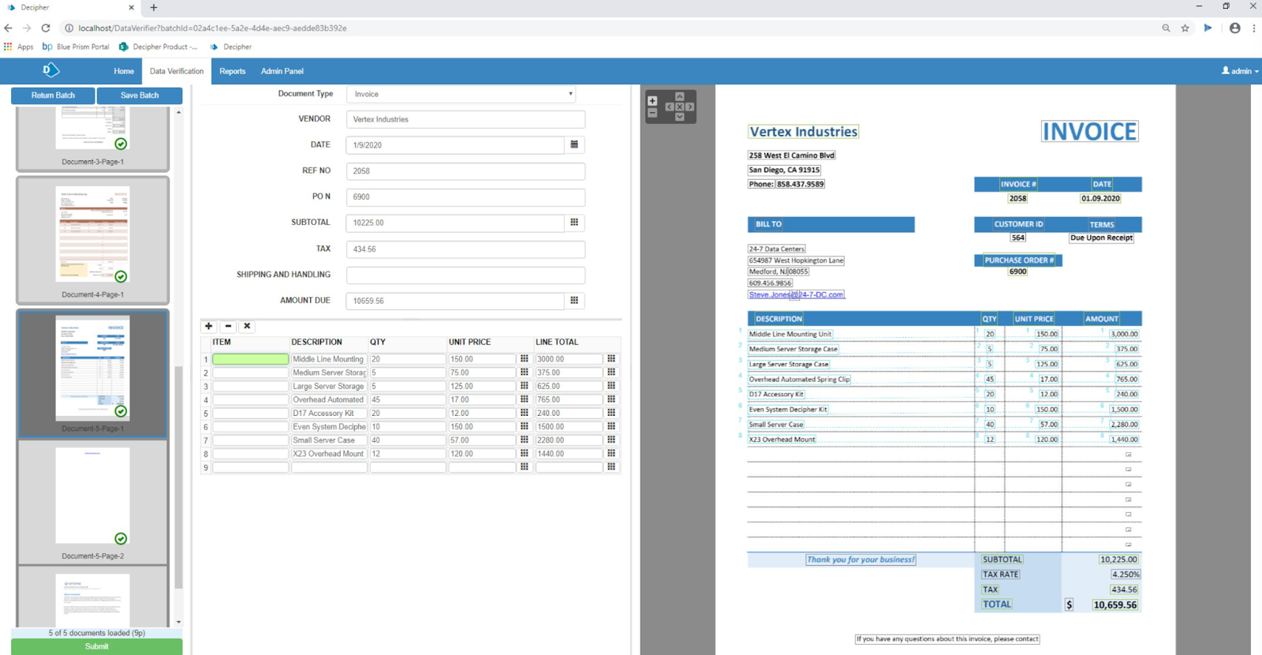Click the Decipher browser tab

click(69, 7)
